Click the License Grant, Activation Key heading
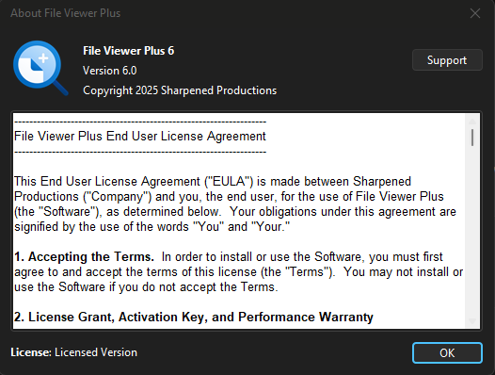 pos(194,317)
